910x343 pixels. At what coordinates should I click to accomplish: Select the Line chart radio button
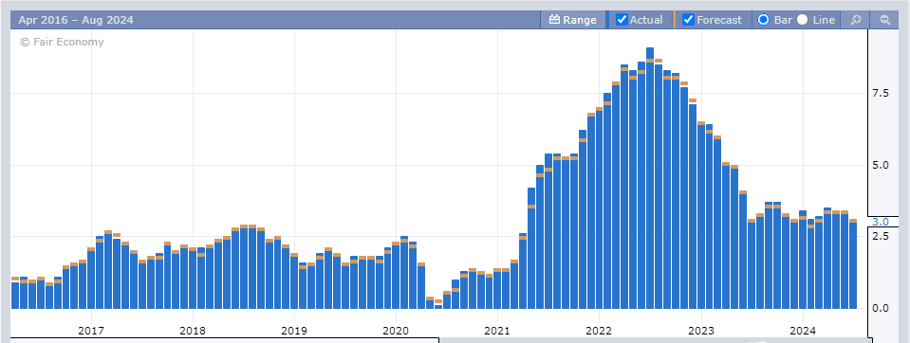click(802, 20)
